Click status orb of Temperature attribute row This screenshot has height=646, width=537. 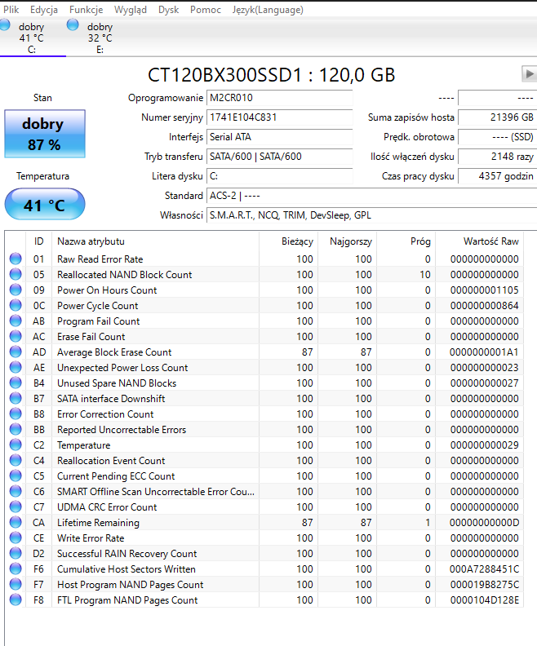click(x=16, y=445)
